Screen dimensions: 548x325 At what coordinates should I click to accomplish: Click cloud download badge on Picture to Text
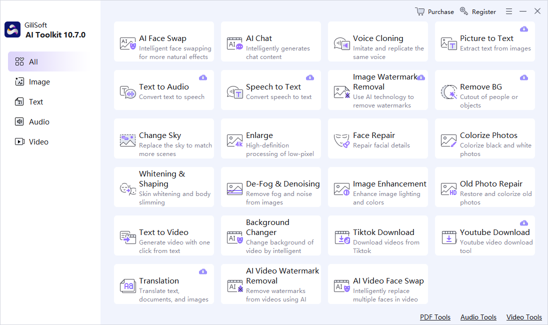click(524, 29)
